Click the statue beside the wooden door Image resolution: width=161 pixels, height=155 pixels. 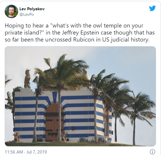(64, 136)
